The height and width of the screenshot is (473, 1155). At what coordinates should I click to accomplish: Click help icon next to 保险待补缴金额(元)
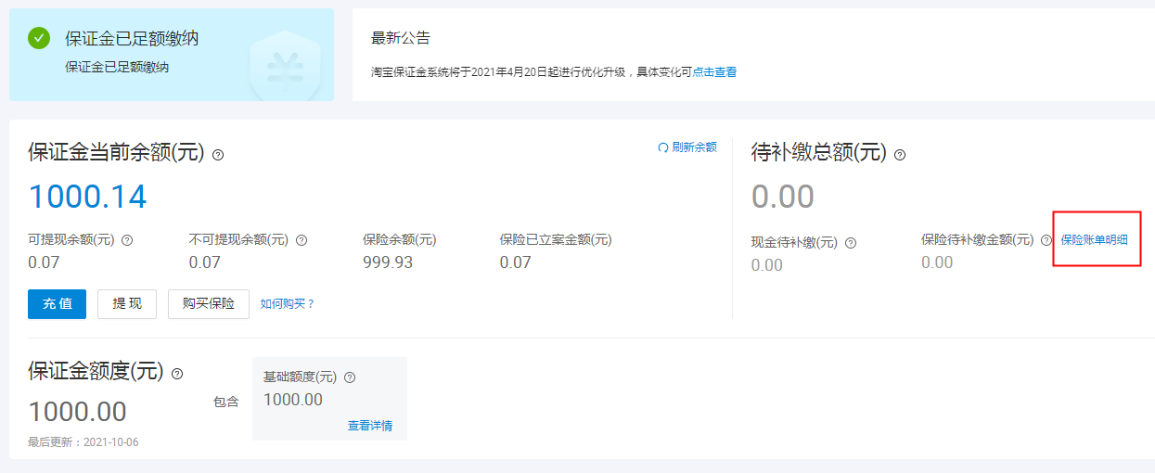1046,240
